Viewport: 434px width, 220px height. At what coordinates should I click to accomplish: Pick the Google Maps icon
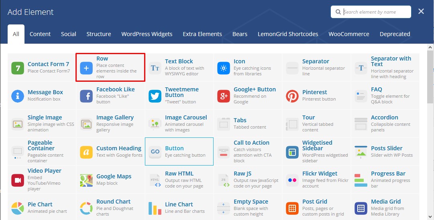pyautogui.click(x=86, y=180)
